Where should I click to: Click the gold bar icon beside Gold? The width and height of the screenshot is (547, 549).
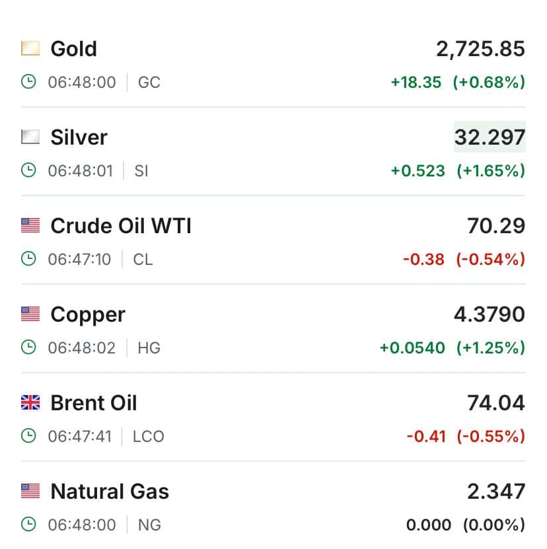tap(30, 48)
